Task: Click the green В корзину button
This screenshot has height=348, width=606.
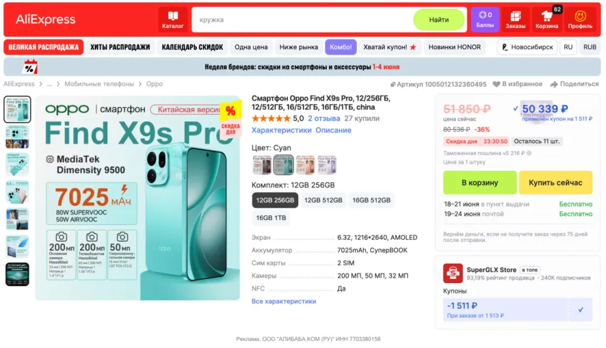Action: (479, 182)
